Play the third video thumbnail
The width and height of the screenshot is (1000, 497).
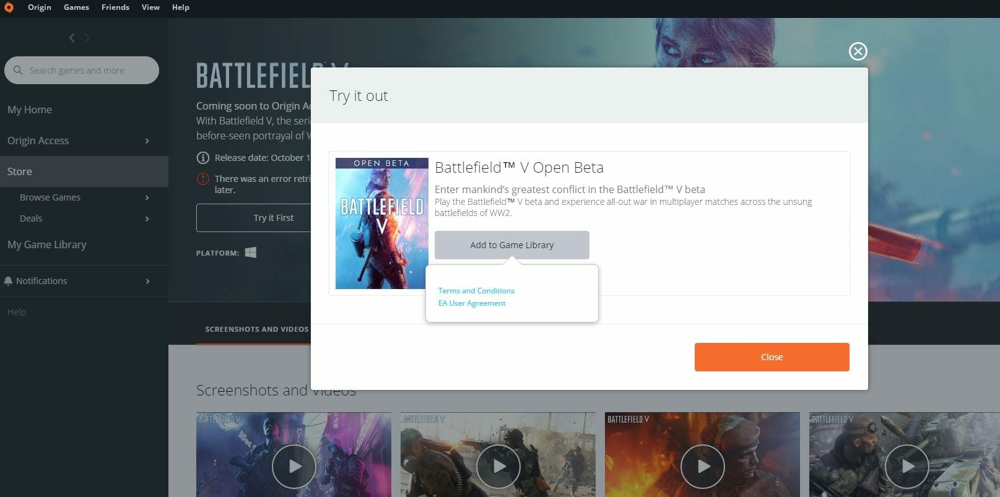pos(703,467)
